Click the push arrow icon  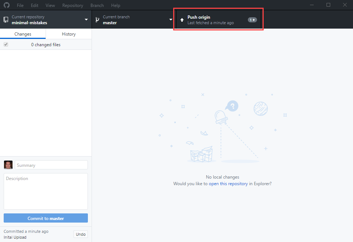click(182, 20)
